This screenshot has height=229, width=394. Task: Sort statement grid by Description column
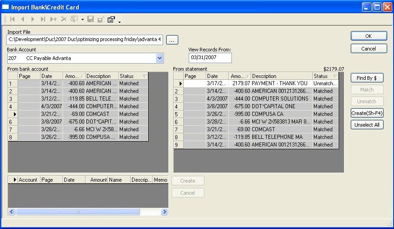point(282,76)
